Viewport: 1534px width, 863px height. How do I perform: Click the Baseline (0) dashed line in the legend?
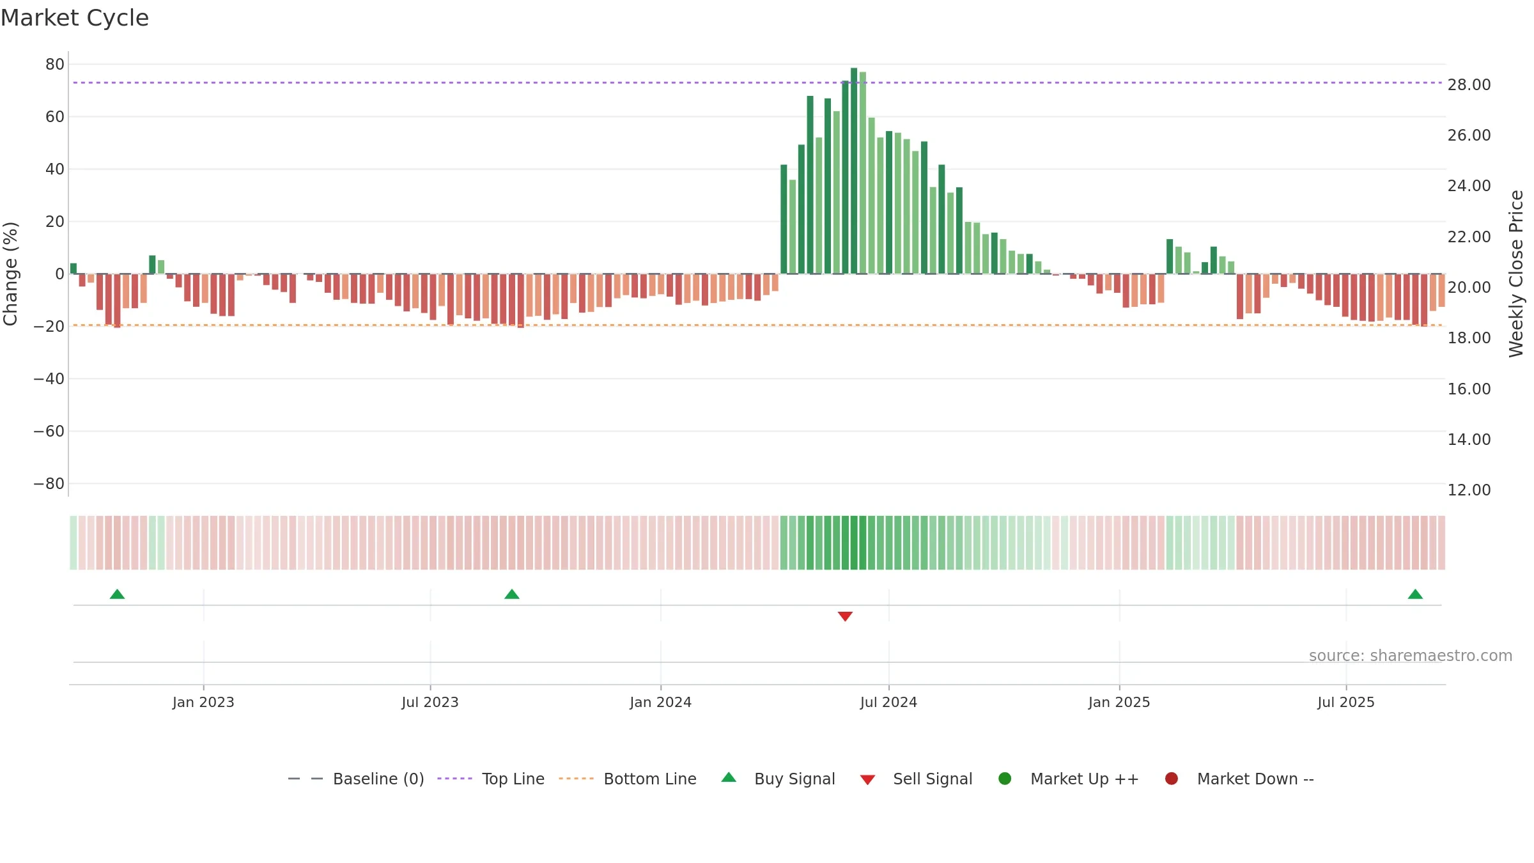coord(306,779)
